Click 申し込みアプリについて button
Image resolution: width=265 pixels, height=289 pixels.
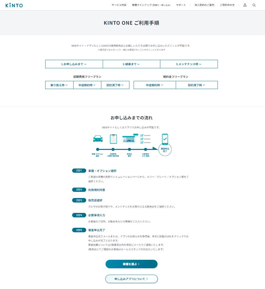[x=131, y=279]
